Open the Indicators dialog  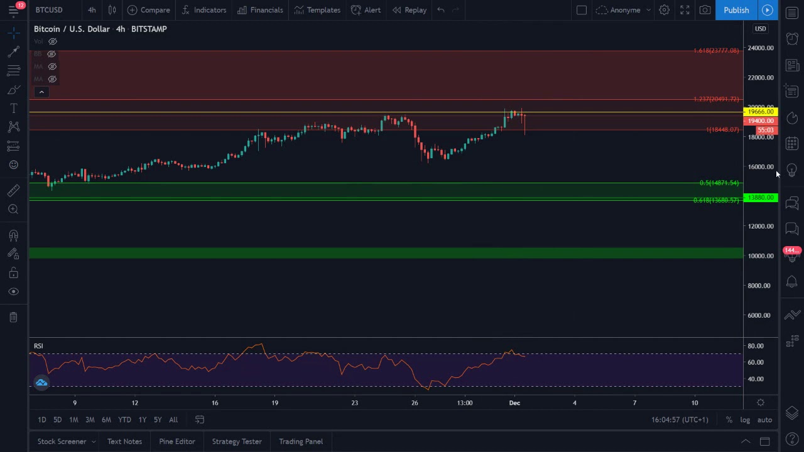(204, 10)
